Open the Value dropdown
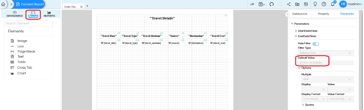Image resolution: width=364 pixels, height=110 pixels. pos(341,89)
